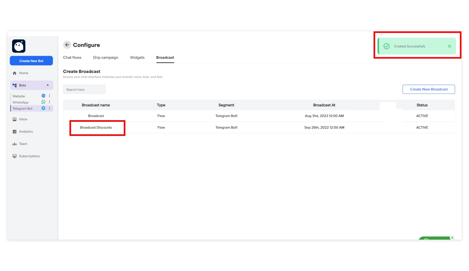Screen dimensions: 469x271
Task: Collapse the Bots section arrow
Action: pos(48,85)
